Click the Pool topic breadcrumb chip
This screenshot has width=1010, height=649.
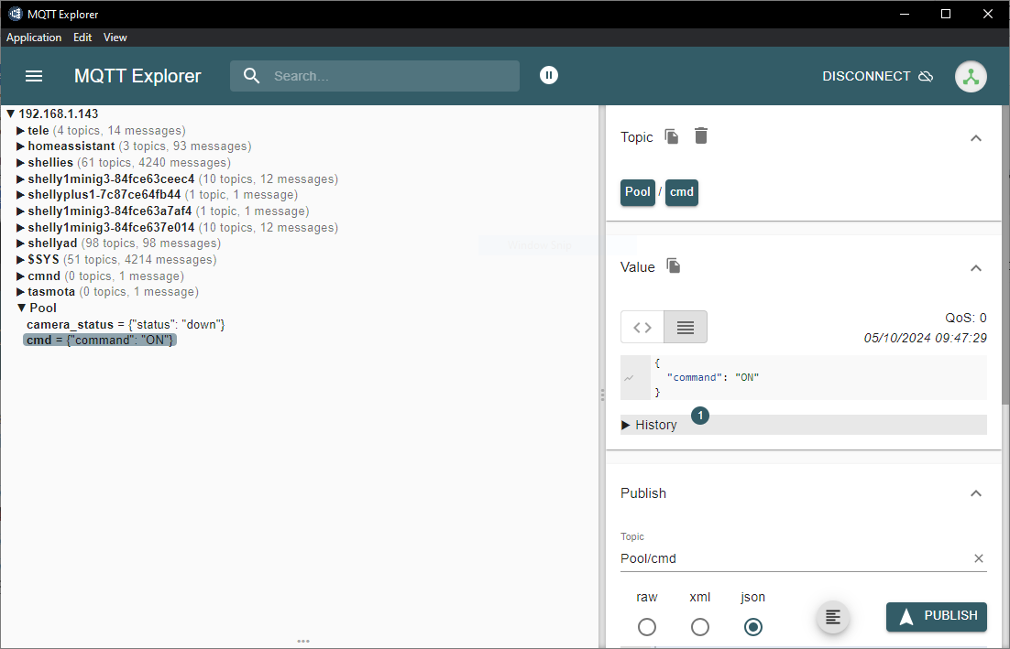coord(638,192)
